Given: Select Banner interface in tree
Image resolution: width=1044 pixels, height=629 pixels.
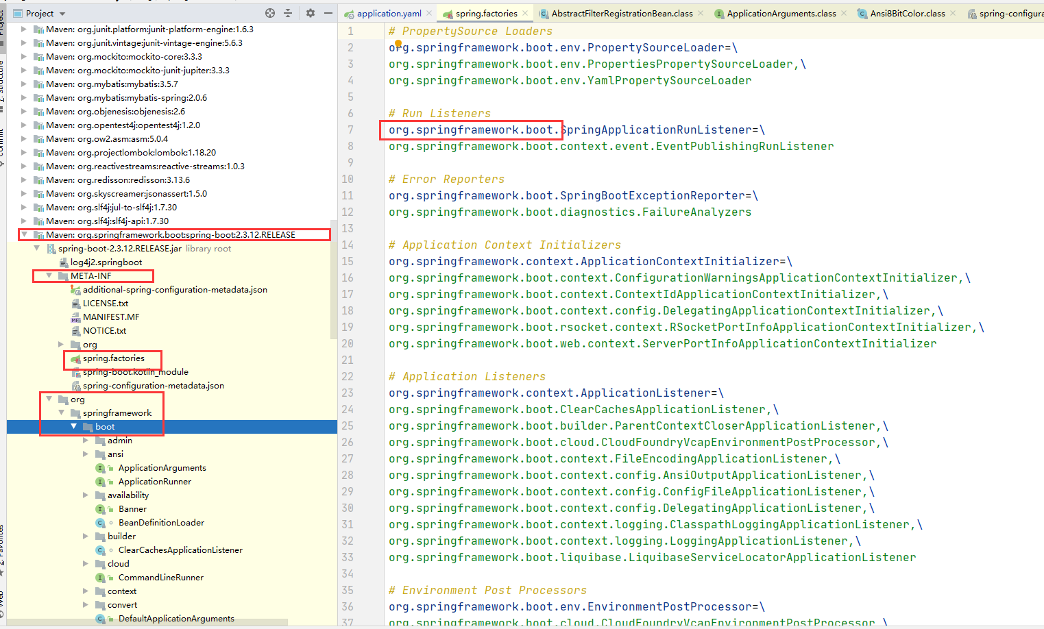Looking at the screenshot, I should pos(132,508).
